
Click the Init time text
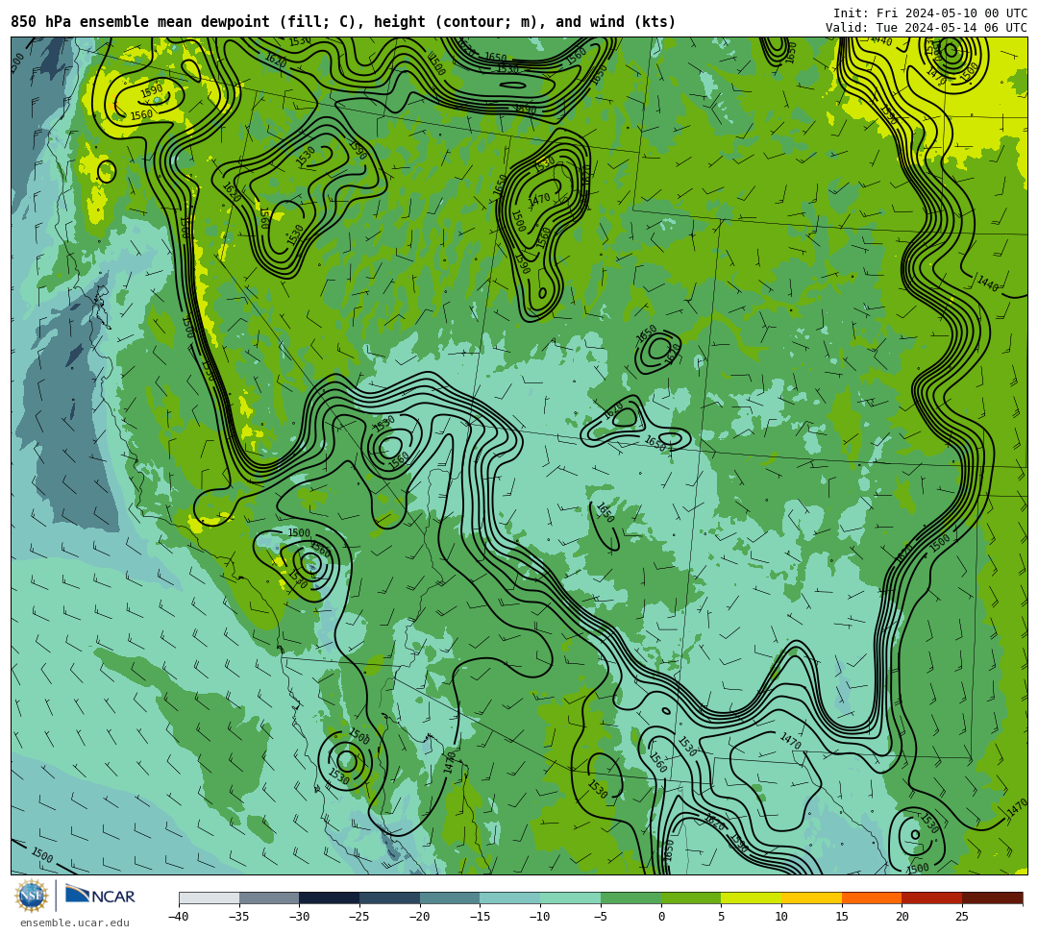point(930,13)
